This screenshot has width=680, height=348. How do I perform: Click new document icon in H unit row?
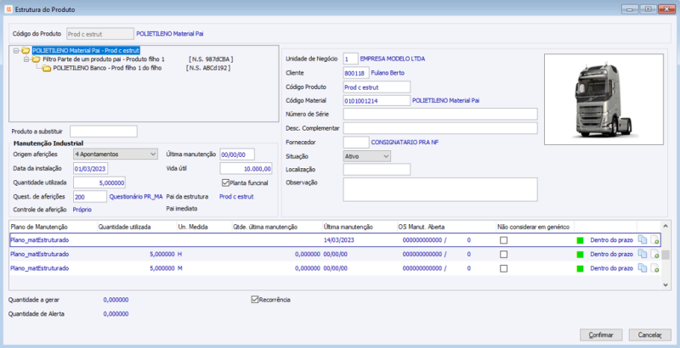(x=654, y=255)
